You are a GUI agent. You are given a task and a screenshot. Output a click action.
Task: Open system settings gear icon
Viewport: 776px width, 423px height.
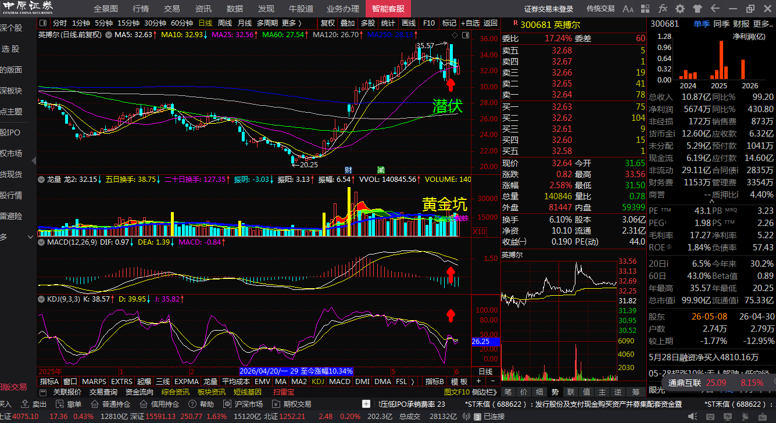[681, 9]
